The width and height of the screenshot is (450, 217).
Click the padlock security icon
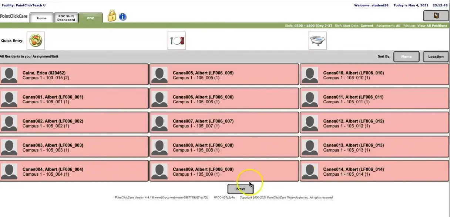point(112,16)
